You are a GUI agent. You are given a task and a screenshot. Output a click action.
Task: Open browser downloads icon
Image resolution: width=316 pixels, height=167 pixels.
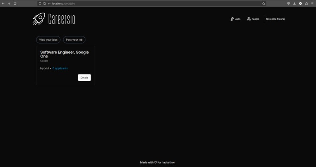294,4
